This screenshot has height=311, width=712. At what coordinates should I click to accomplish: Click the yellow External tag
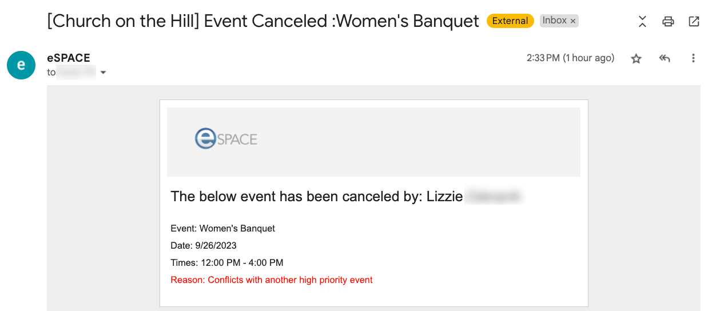510,21
